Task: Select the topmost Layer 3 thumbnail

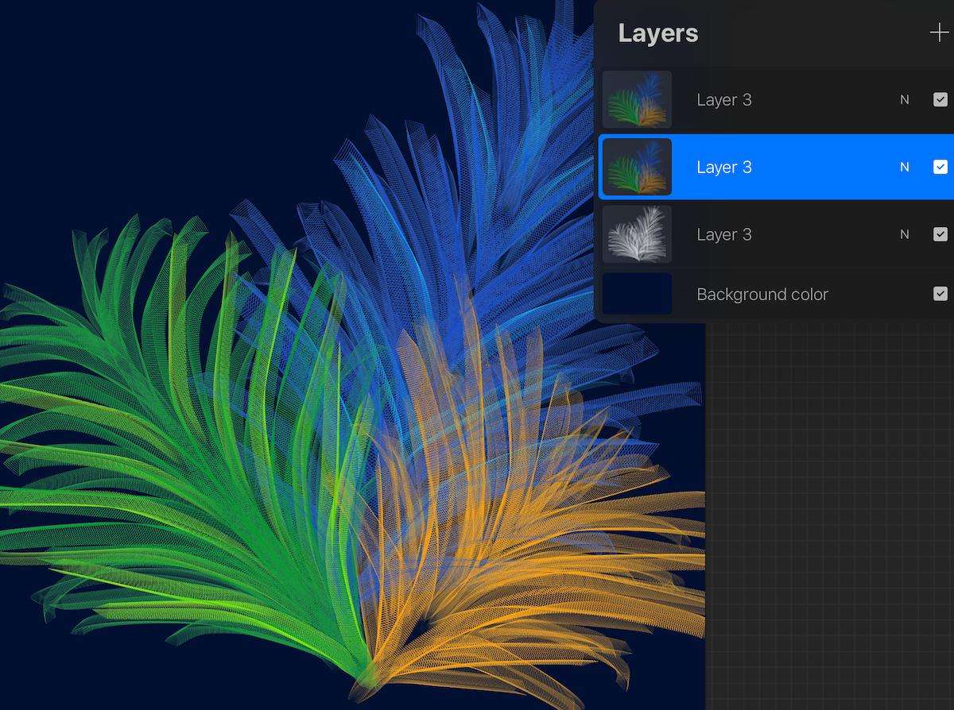Action: click(637, 100)
